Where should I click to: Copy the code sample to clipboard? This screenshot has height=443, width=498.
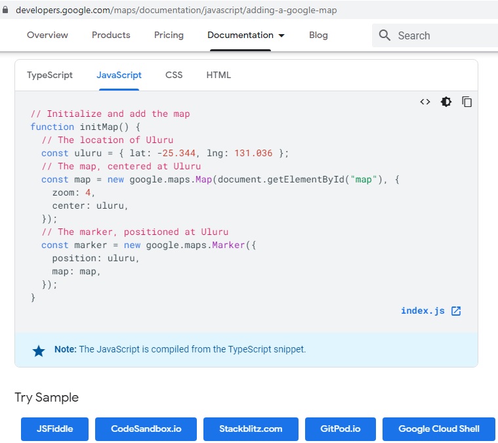pyautogui.click(x=467, y=102)
